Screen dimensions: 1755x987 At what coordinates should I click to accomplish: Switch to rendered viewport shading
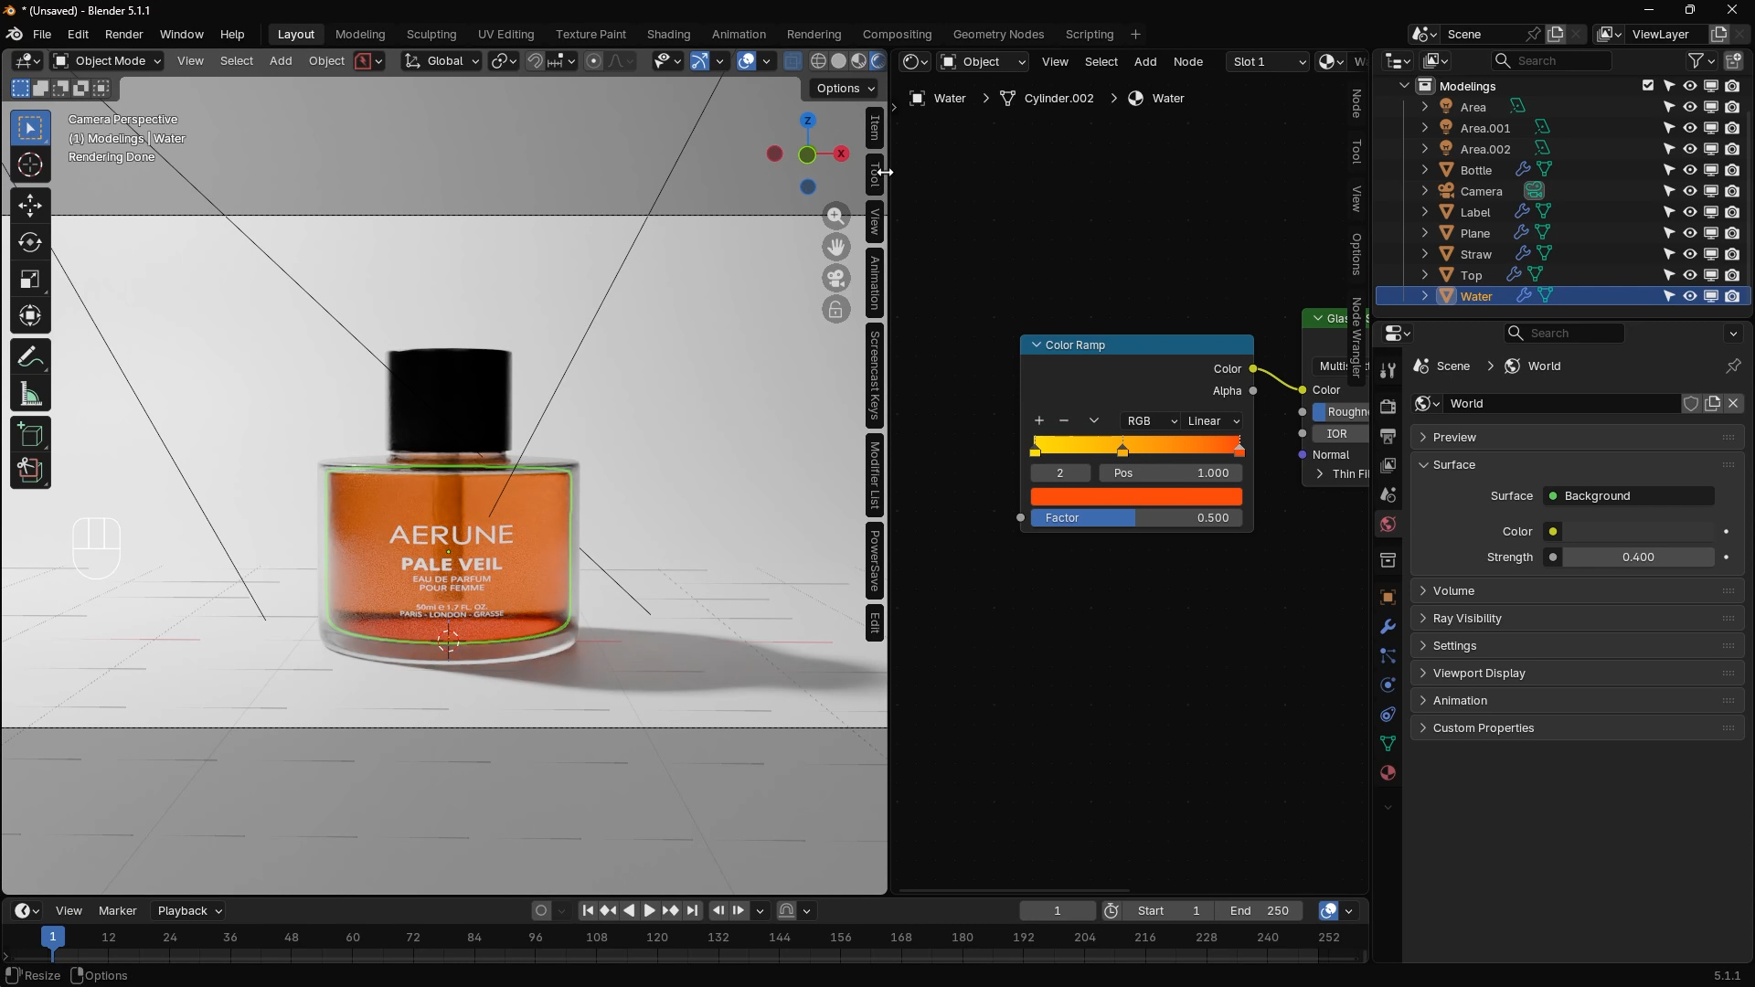tap(878, 61)
